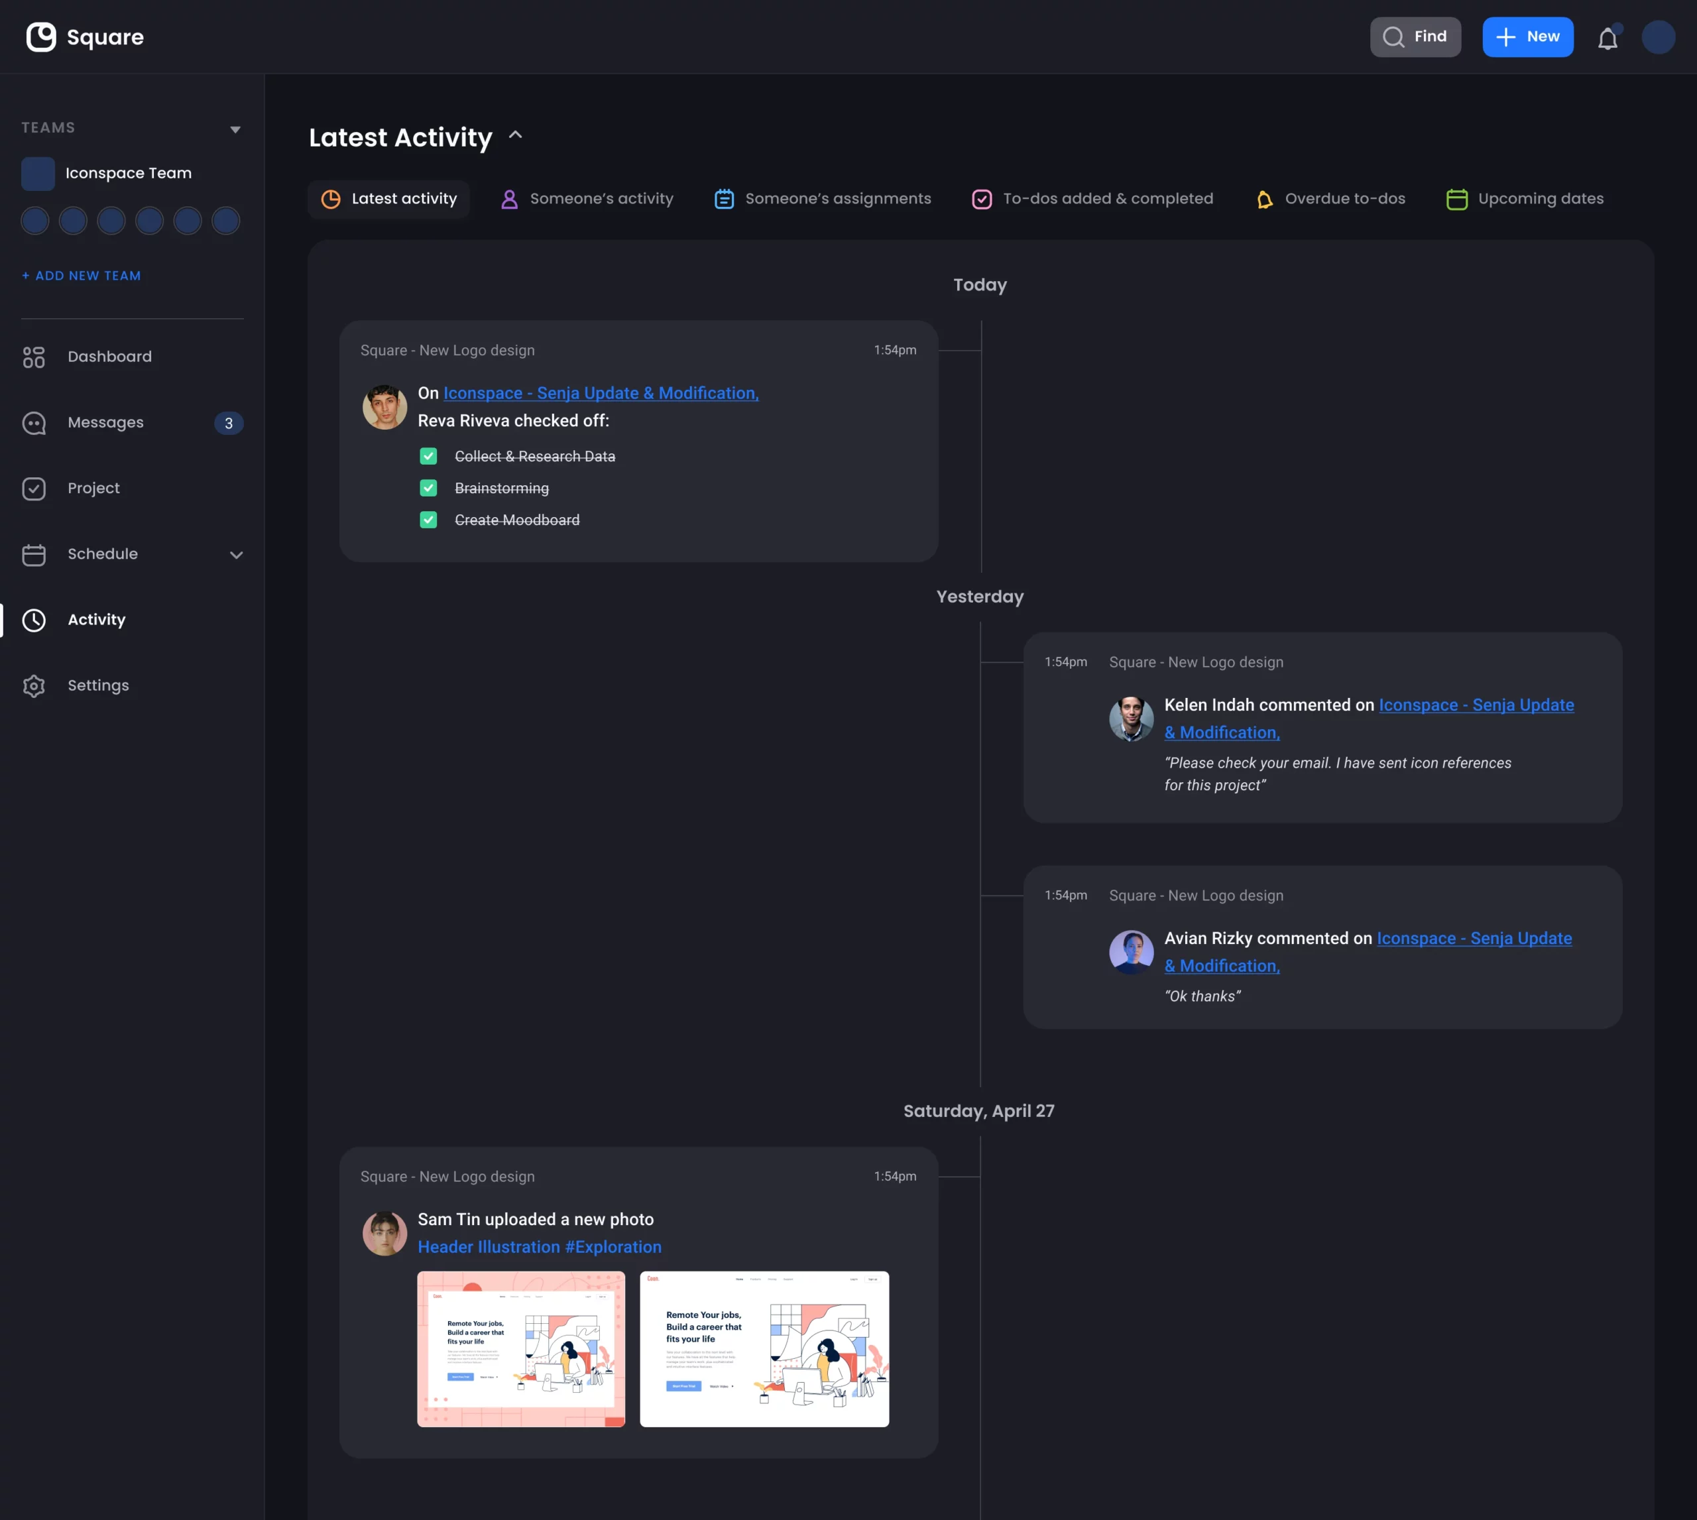Click the notification bell icon
This screenshot has height=1520, width=1697.
(1607, 38)
